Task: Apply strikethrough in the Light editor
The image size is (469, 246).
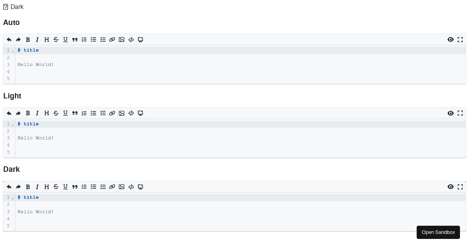Action: [56, 113]
